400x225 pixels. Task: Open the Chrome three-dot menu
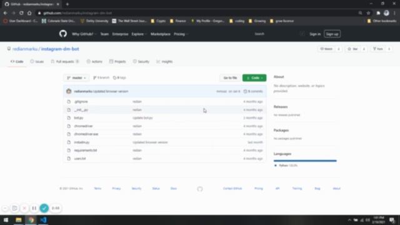394,13
